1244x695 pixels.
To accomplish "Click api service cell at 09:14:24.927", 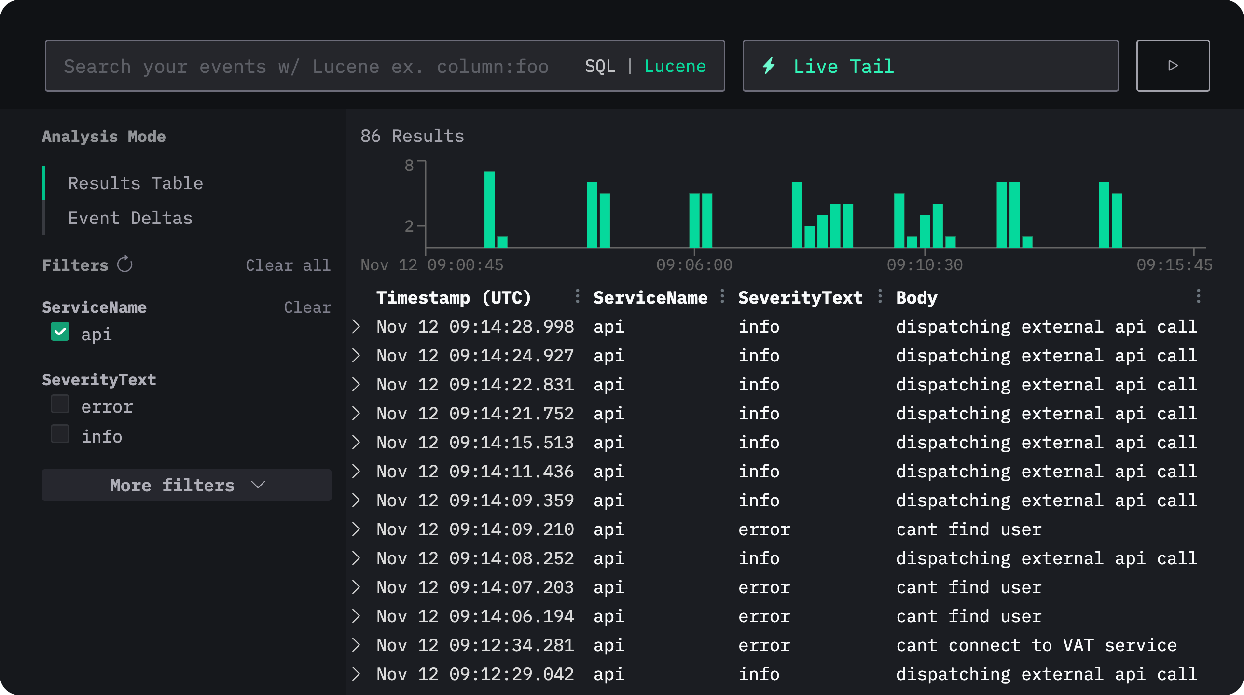I will pyautogui.click(x=608, y=356).
